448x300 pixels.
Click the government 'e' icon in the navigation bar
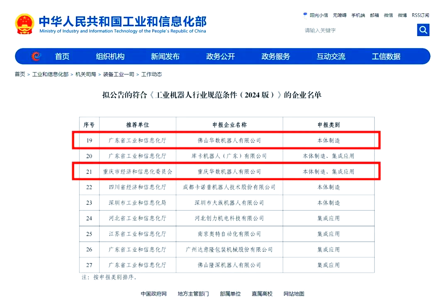[x=37, y=57]
